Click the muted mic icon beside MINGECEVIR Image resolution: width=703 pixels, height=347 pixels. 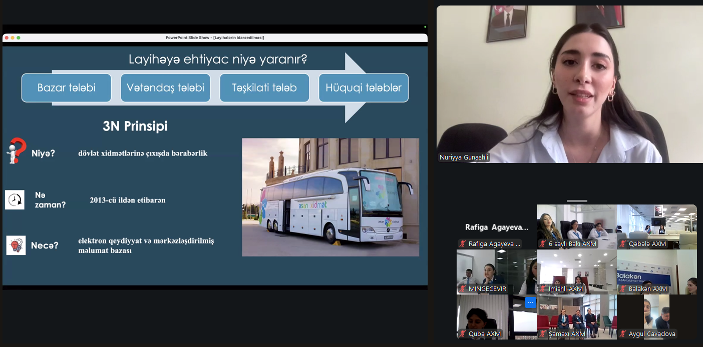click(463, 289)
